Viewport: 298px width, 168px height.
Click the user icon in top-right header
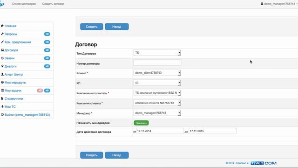coord(262,4)
